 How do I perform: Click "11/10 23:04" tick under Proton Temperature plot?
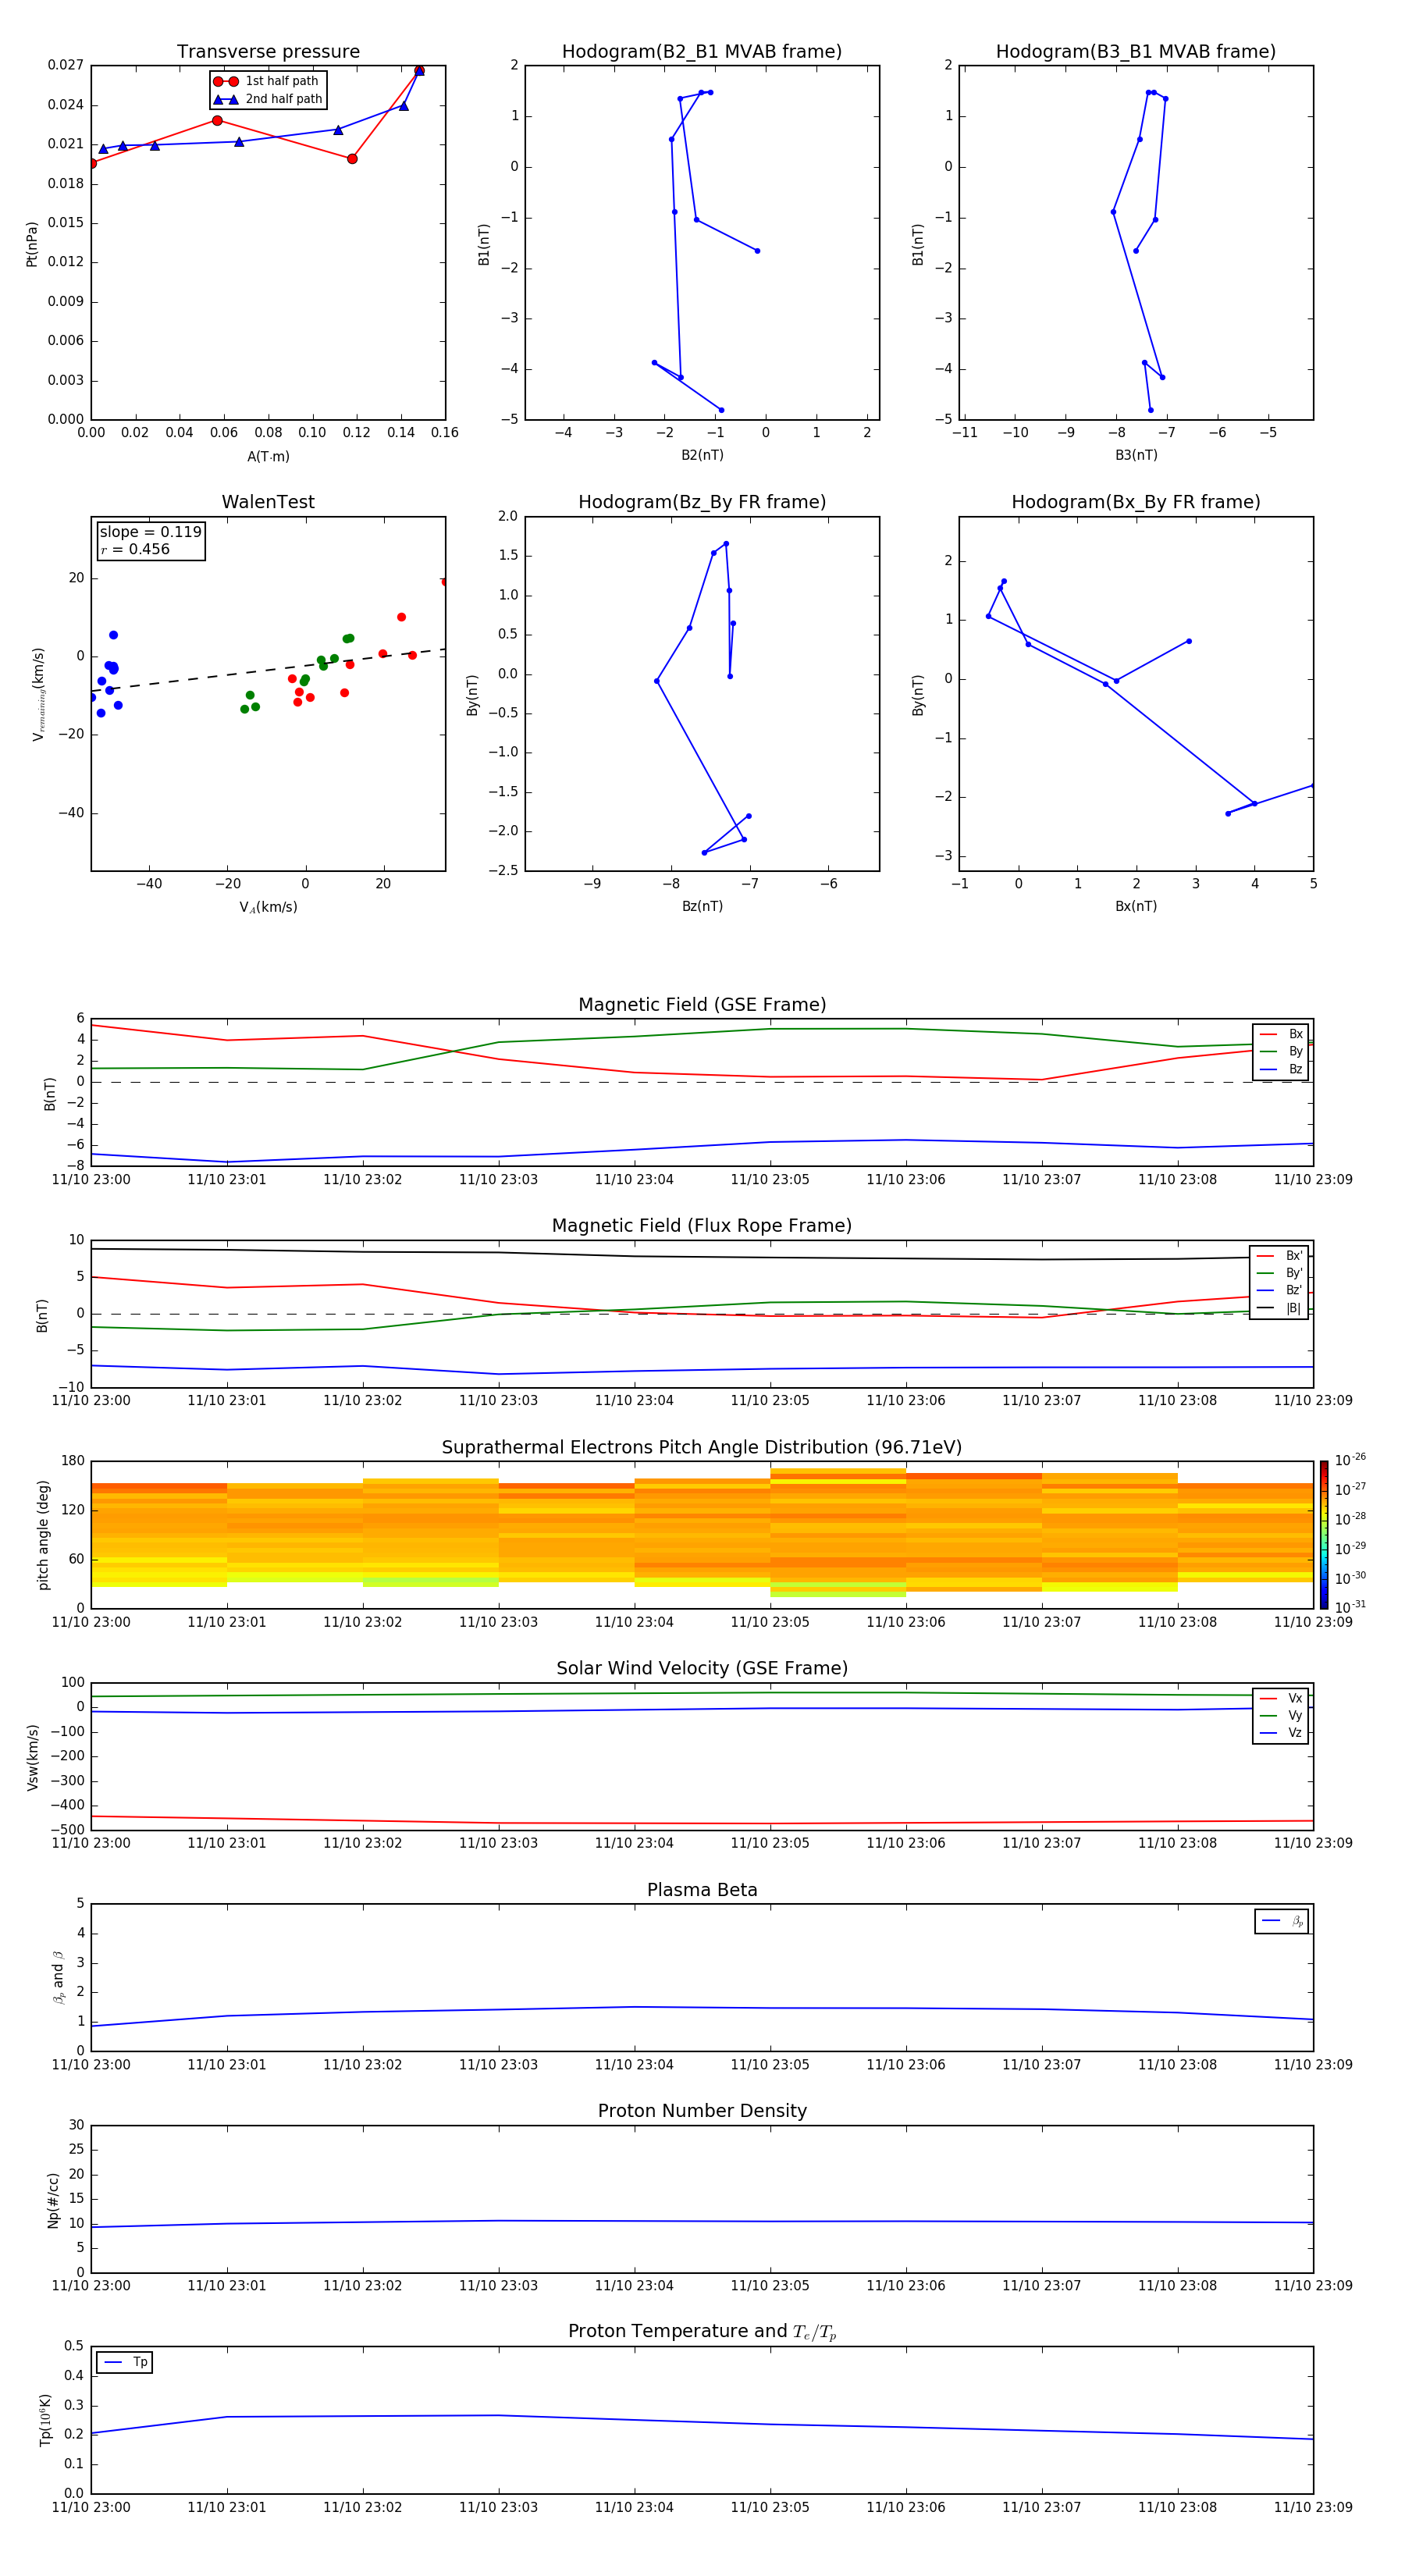point(634,2508)
